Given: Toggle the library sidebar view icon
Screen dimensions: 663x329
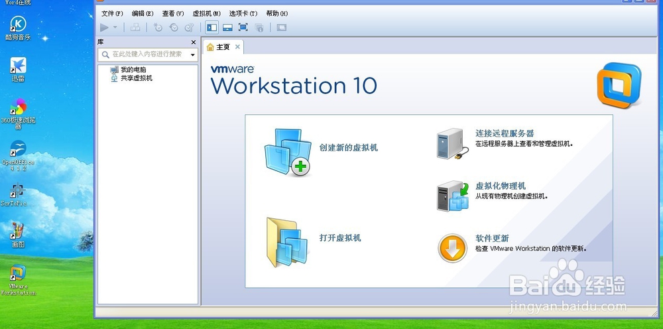Looking at the screenshot, I should click(212, 27).
